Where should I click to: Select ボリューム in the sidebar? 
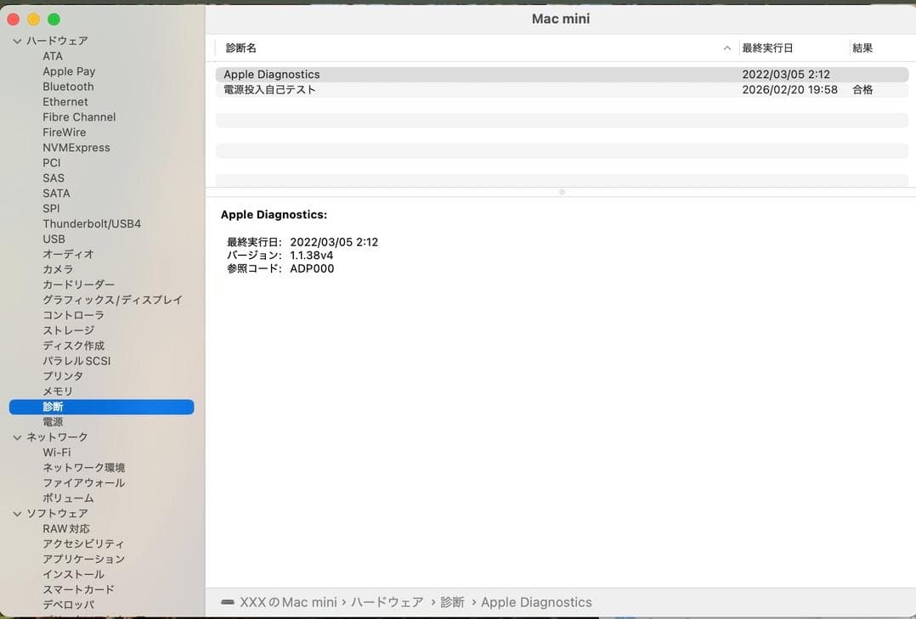click(x=68, y=498)
